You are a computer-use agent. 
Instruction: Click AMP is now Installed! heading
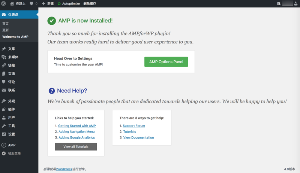tap(85, 21)
